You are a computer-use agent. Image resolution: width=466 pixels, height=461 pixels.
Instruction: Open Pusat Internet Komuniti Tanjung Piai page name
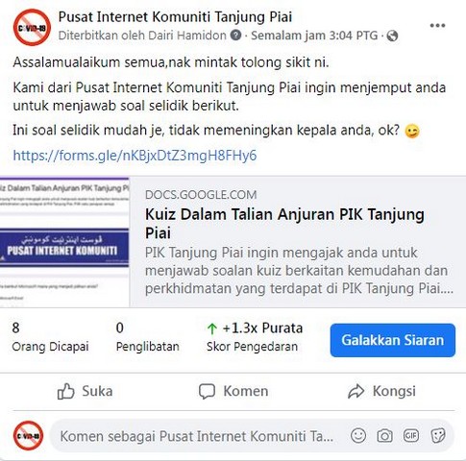pos(175,17)
